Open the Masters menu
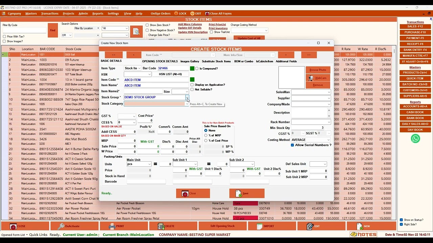 pos(31,13)
